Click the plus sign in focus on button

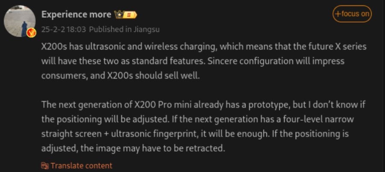pyautogui.click(x=338, y=14)
